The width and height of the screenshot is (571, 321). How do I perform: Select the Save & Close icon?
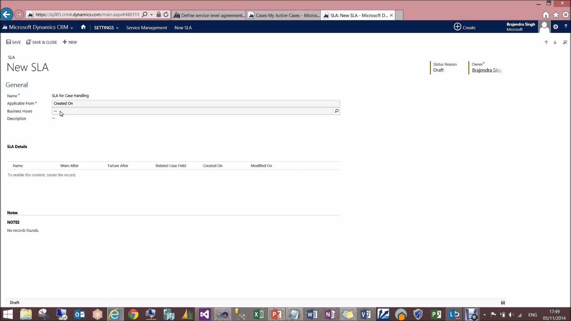pyautogui.click(x=41, y=42)
